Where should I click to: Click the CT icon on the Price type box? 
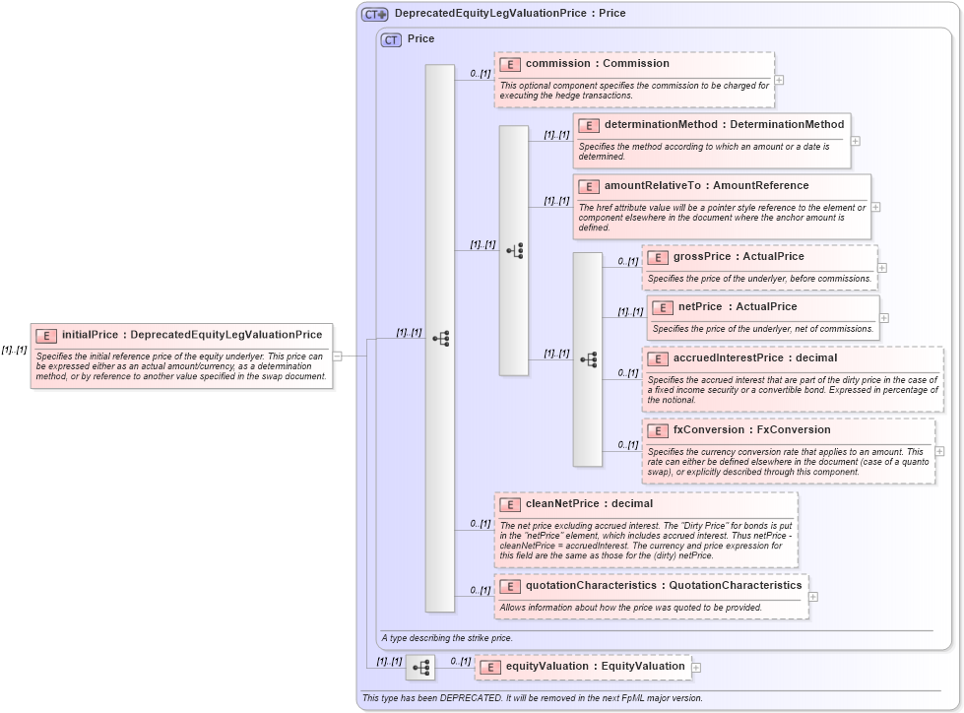[389, 39]
